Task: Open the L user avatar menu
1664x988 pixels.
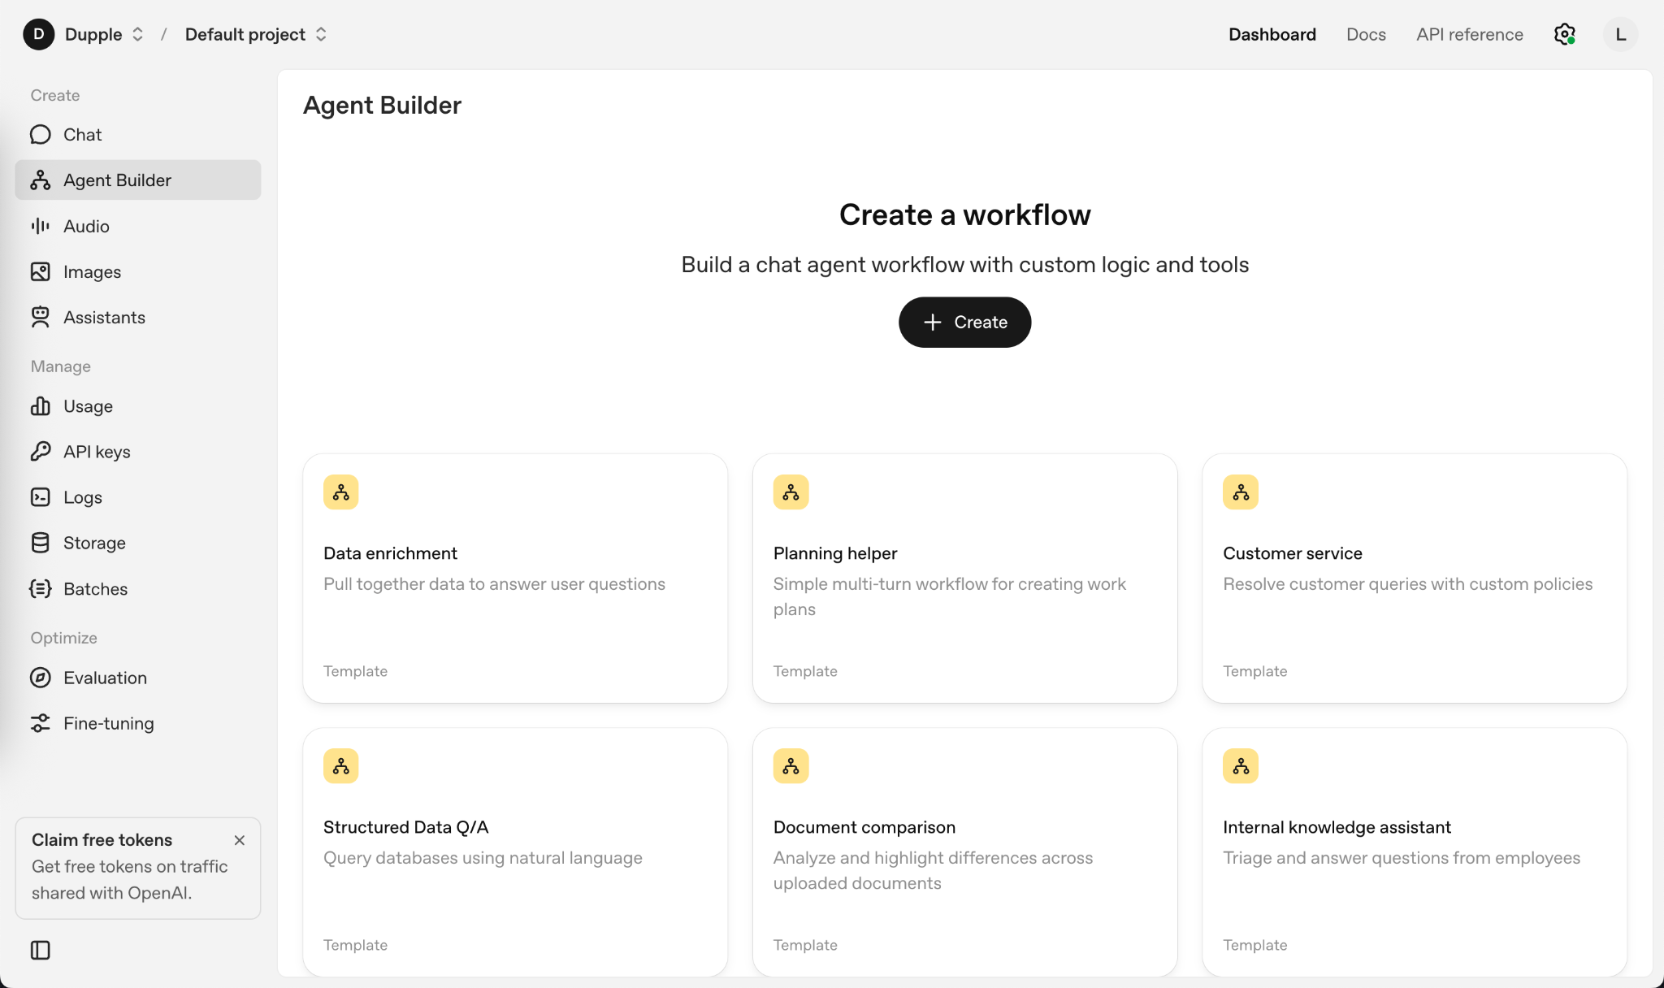Action: tap(1620, 34)
